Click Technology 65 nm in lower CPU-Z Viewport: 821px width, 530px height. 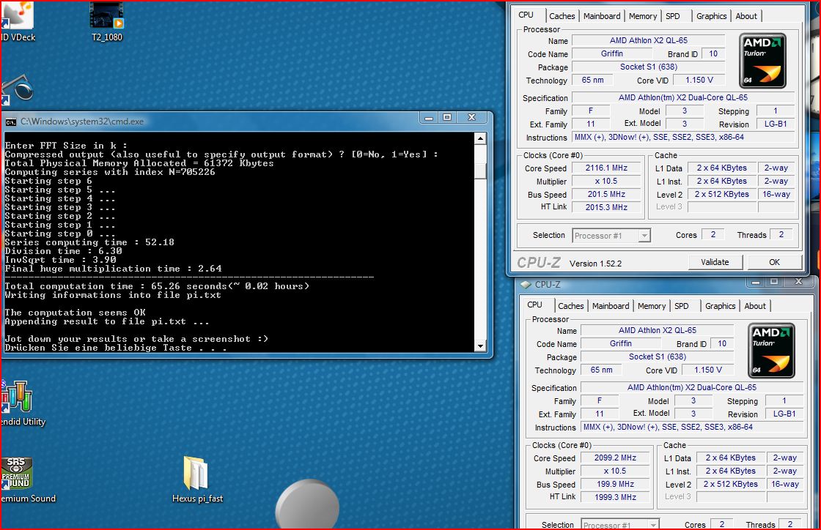[x=602, y=370]
